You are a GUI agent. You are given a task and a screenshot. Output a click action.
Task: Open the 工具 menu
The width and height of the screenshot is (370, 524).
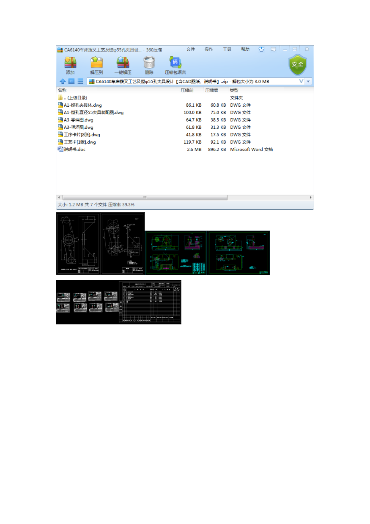227,49
